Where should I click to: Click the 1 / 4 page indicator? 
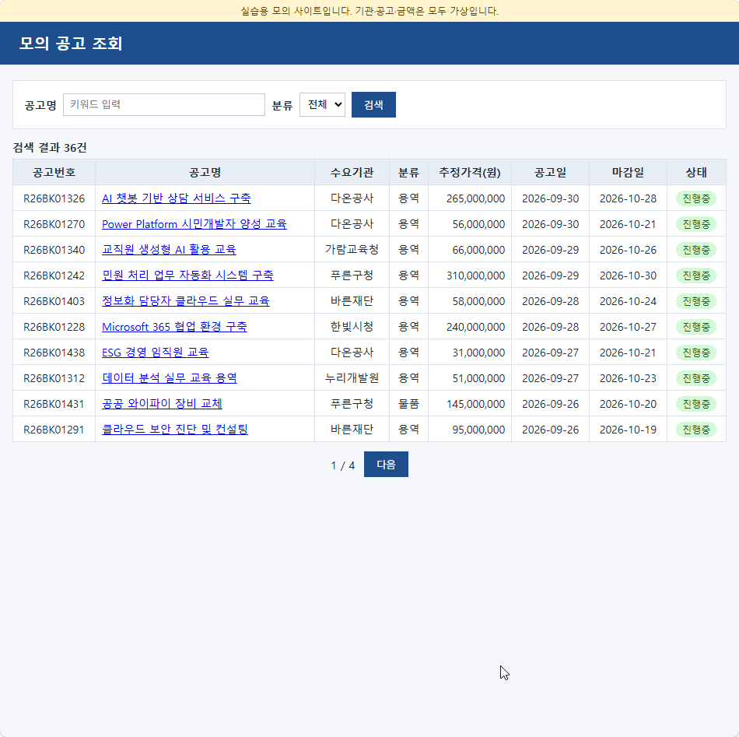(x=342, y=465)
